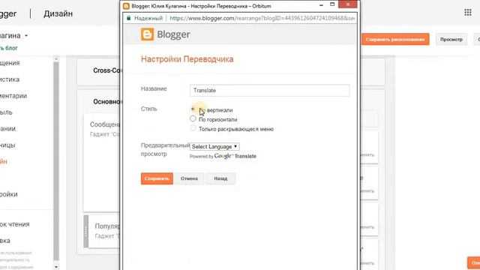Viewport: 480px width, 270px height.
Task: Open the Комментарии sidebar menu item
Action: [x=13, y=96]
